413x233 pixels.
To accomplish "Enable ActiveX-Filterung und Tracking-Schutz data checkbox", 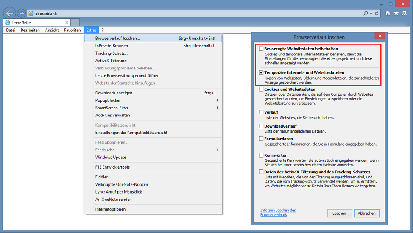I will pos(261,172).
